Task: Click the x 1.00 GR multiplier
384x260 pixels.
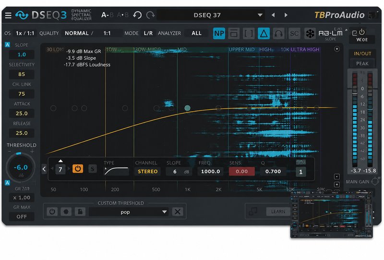Action: coord(22,197)
